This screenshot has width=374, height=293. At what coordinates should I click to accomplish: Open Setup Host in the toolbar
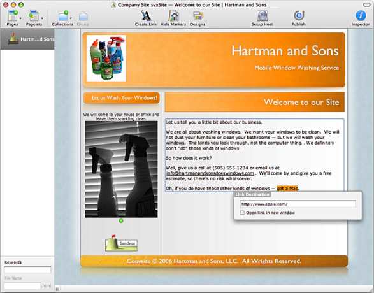262,16
